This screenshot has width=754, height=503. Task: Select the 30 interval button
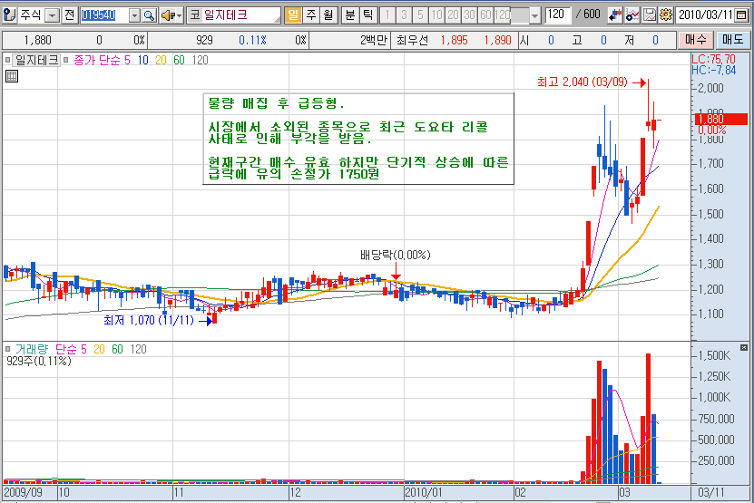469,15
